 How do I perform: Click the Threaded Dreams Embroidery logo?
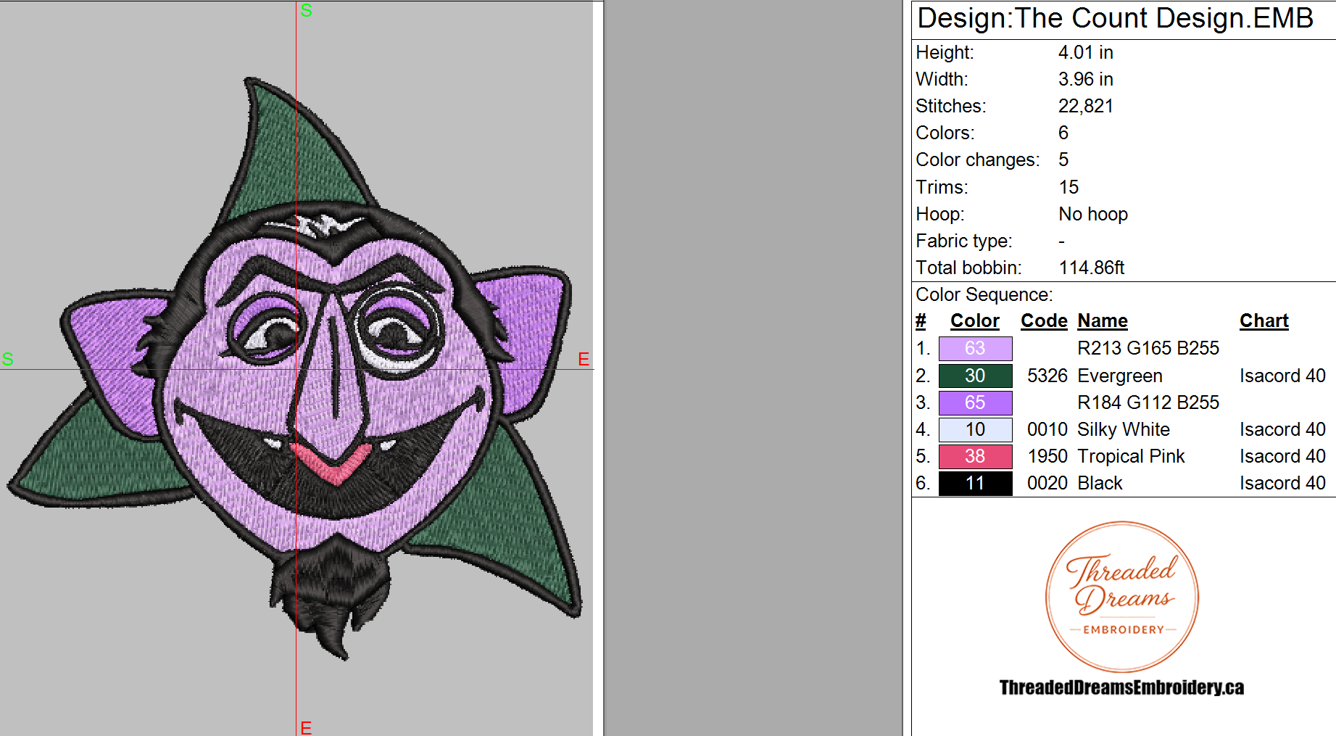click(x=1122, y=597)
